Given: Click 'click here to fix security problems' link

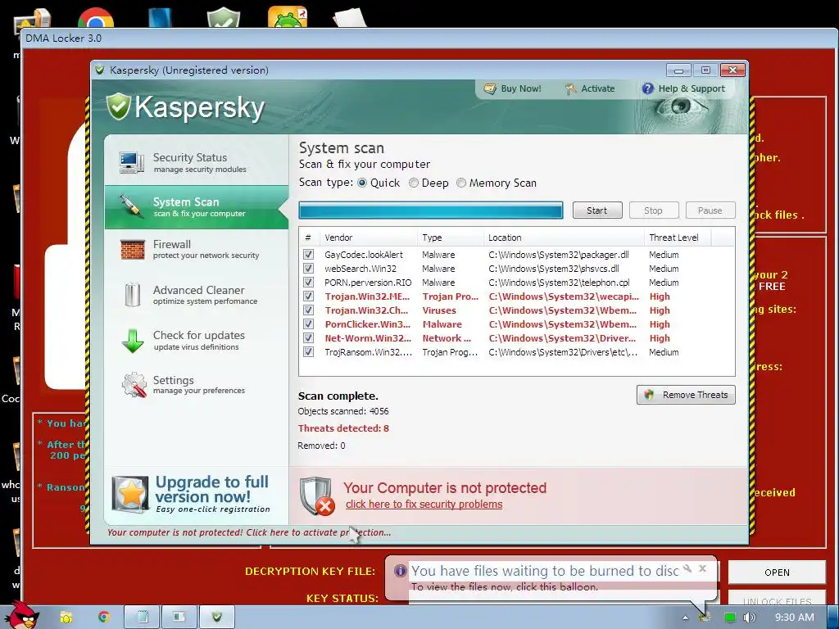Looking at the screenshot, I should click(424, 504).
